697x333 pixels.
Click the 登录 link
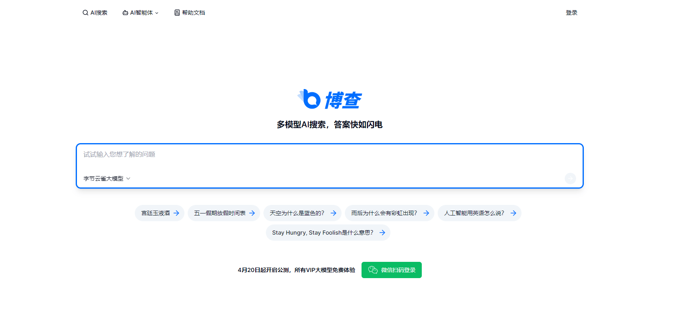[x=571, y=13]
